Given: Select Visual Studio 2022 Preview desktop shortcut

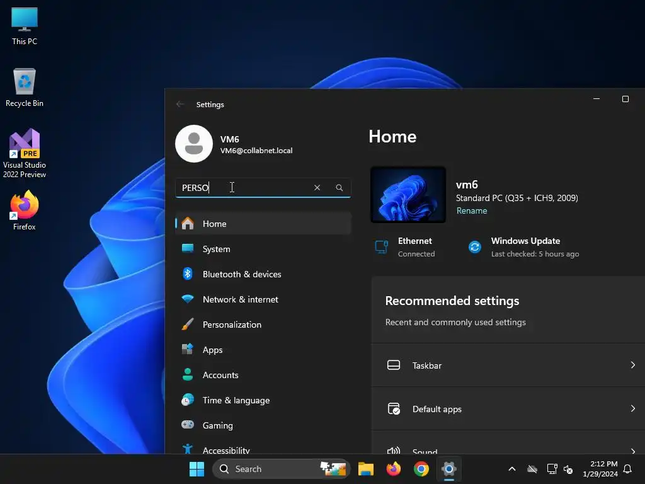Looking at the screenshot, I should [25, 153].
